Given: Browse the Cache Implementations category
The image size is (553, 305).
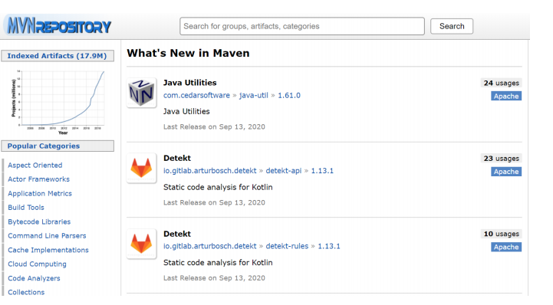Looking at the screenshot, I should (48, 250).
